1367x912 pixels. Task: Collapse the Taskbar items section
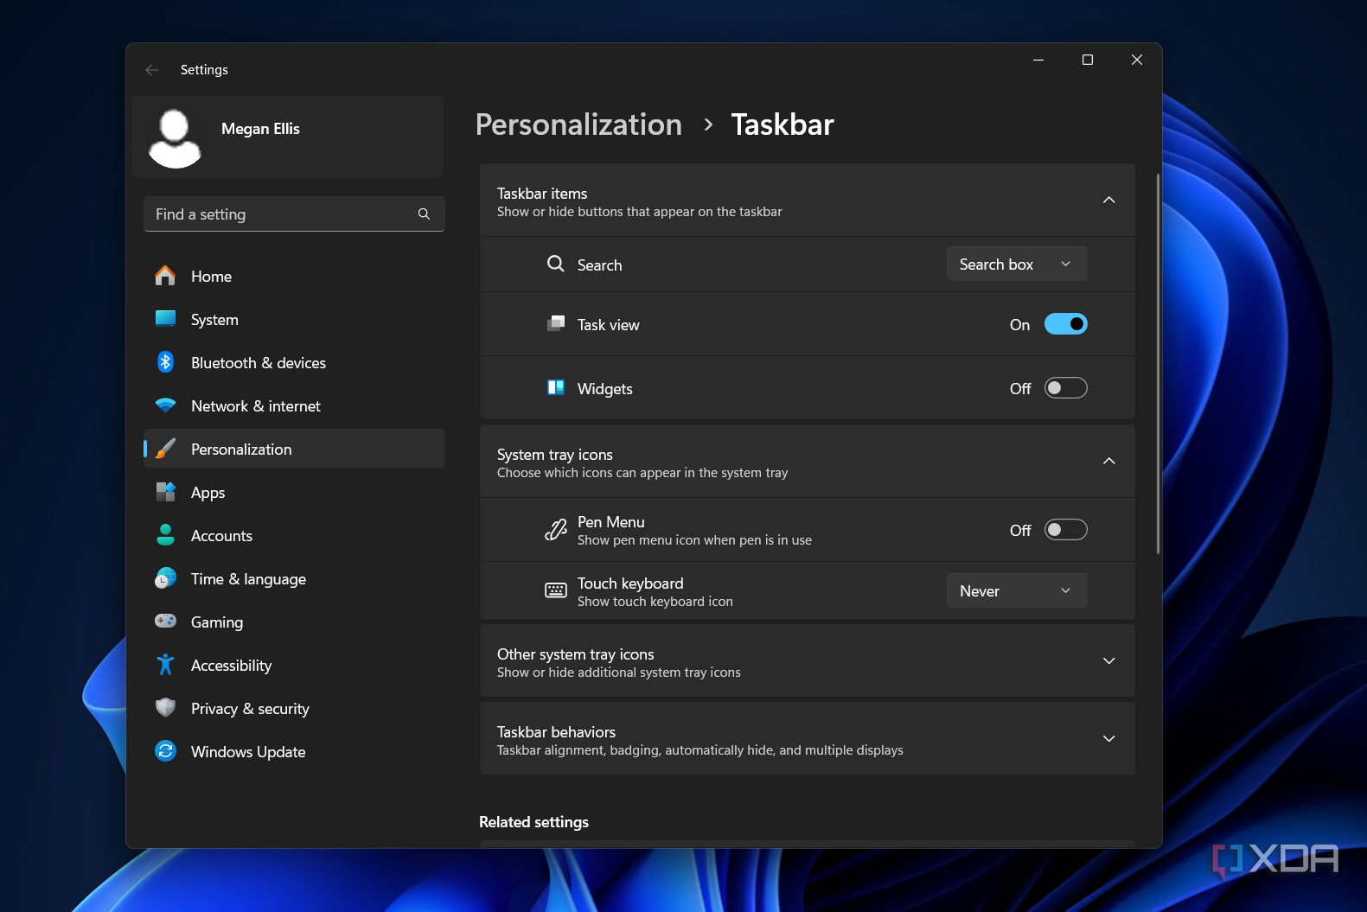tap(1108, 201)
